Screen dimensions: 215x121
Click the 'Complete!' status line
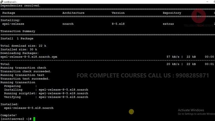(8, 115)
